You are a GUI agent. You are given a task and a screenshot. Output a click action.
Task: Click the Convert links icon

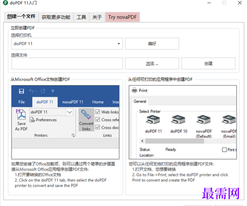86,114
